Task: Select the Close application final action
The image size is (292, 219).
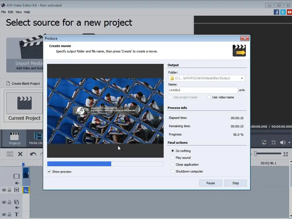Action: [x=173, y=165]
